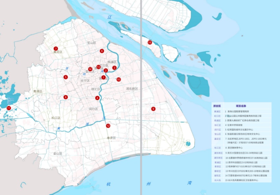The image size is (280, 195).
Task: Click the 项目名称 legend column header
Action: [241, 106]
